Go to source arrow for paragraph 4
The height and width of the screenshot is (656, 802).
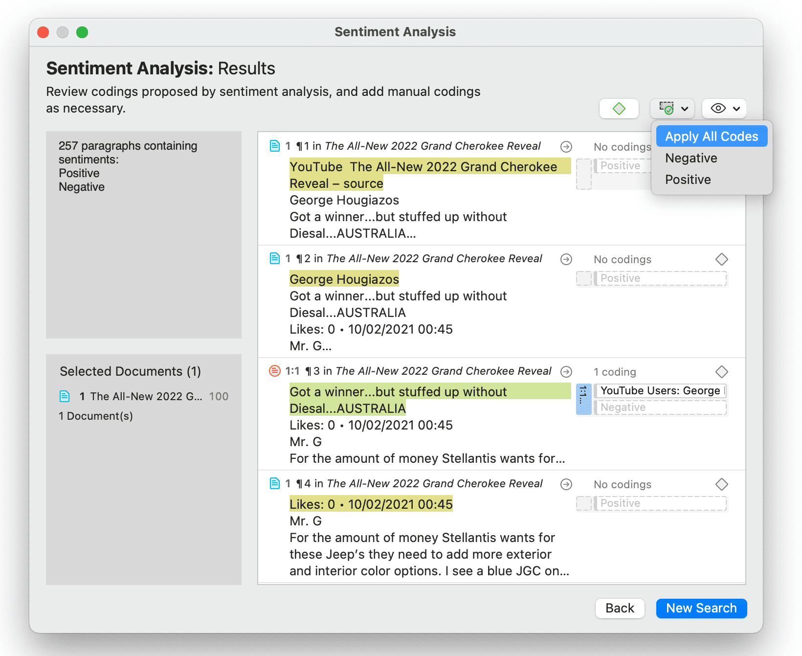coord(566,484)
